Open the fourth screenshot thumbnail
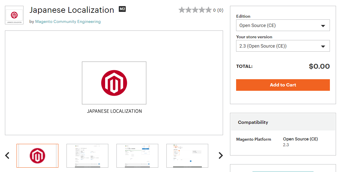 (x=187, y=156)
